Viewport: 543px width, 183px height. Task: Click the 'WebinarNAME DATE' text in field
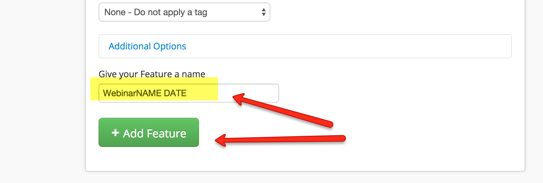145,93
